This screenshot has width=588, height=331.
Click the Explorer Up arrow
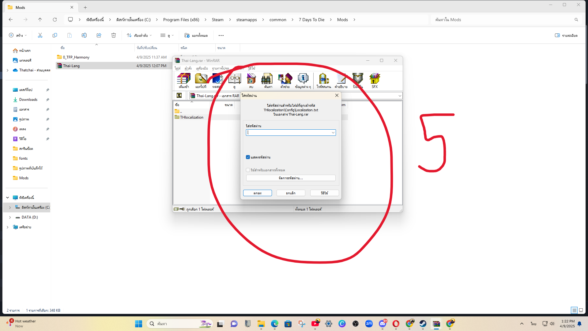[x=40, y=20]
